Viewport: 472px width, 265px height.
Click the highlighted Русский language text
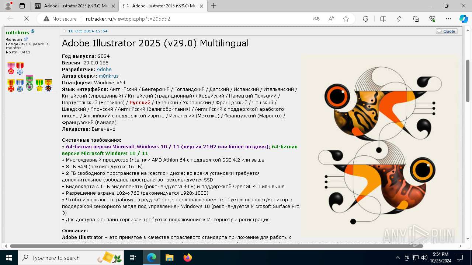[140, 103]
